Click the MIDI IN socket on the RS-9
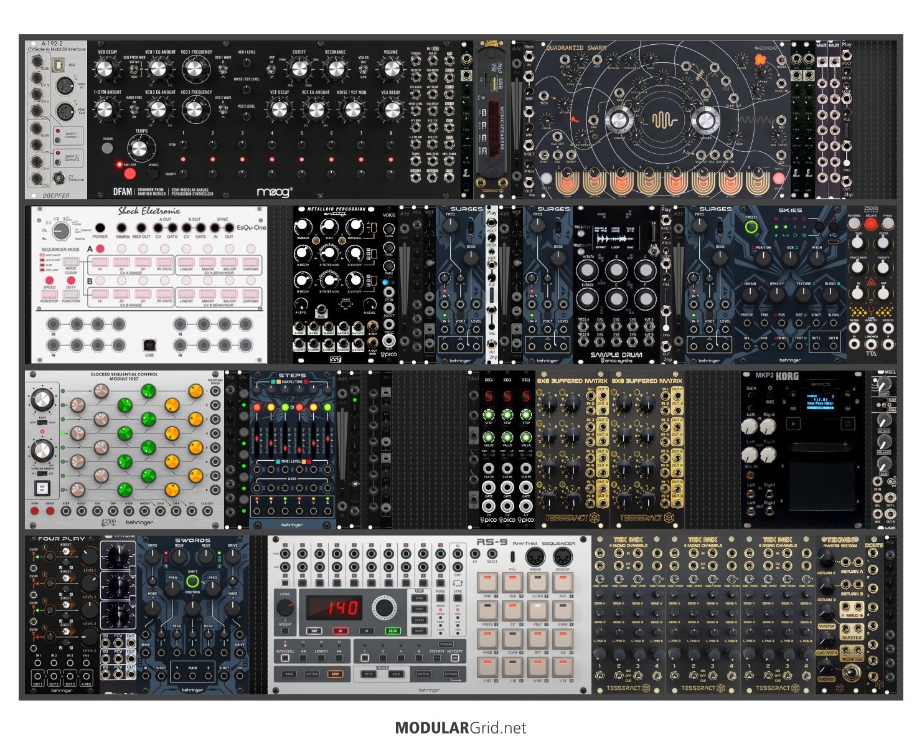Viewport: 922px width, 741px height. click(535, 557)
